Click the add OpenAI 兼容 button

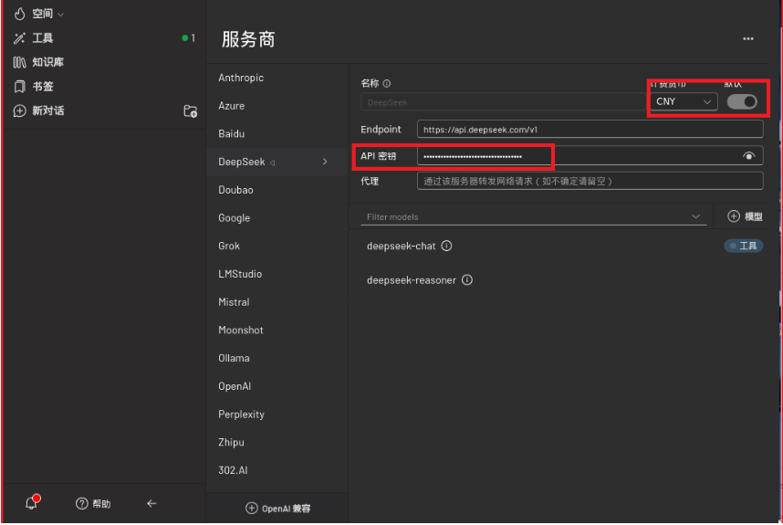coord(278,508)
